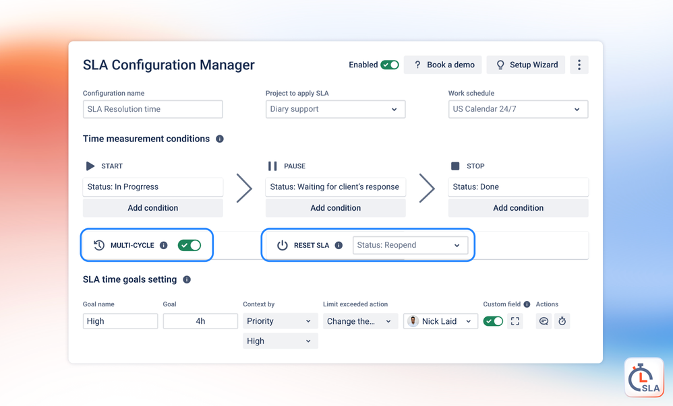
Task: Click the Book a demo button
Action: (442, 65)
